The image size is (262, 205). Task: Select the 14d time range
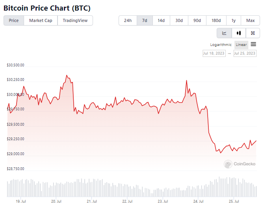[161, 20]
